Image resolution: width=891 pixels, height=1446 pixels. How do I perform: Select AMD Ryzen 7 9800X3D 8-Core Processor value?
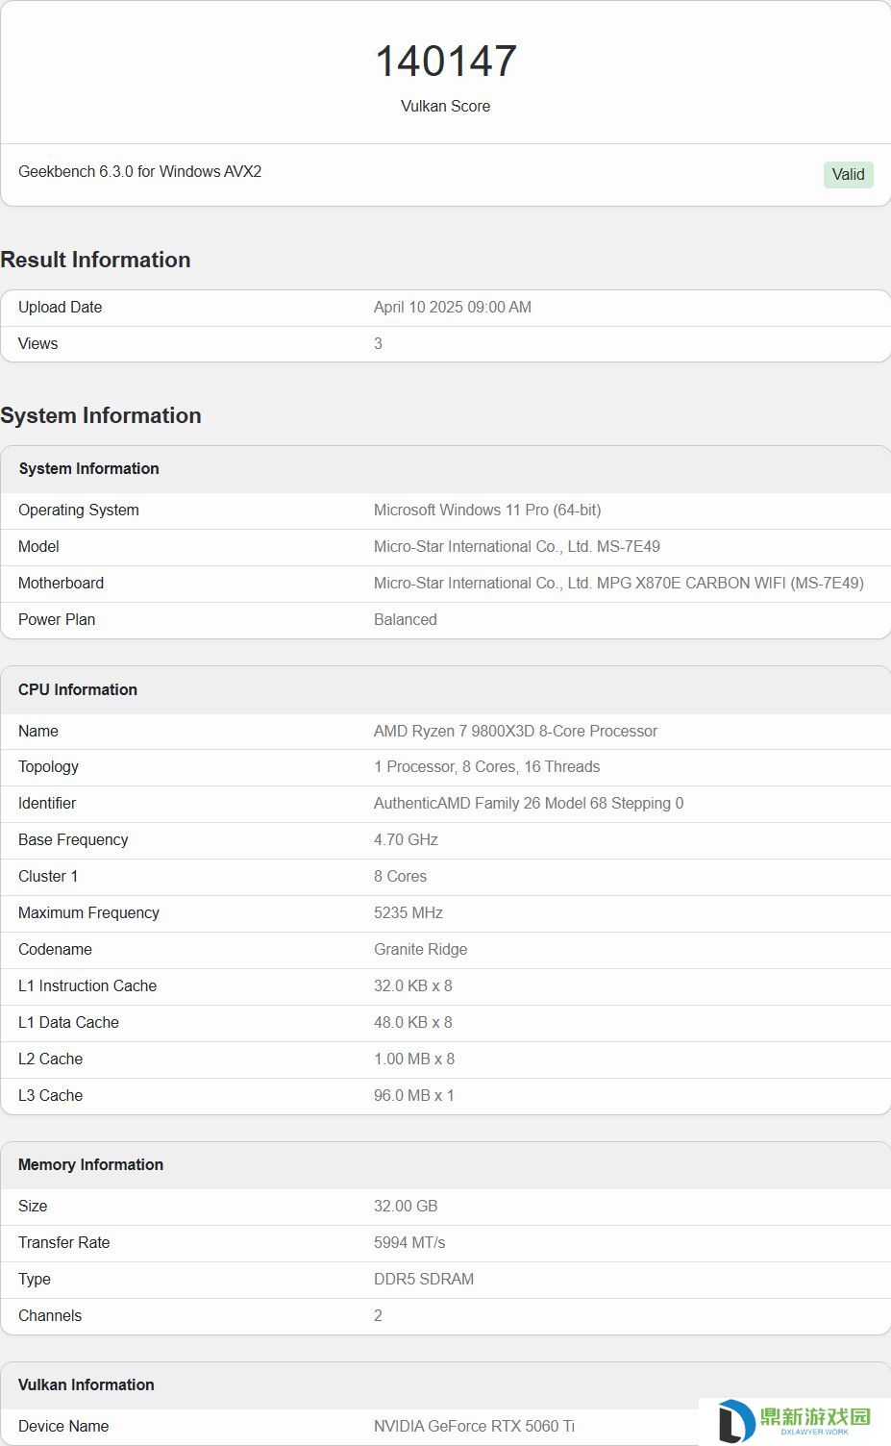point(515,731)
